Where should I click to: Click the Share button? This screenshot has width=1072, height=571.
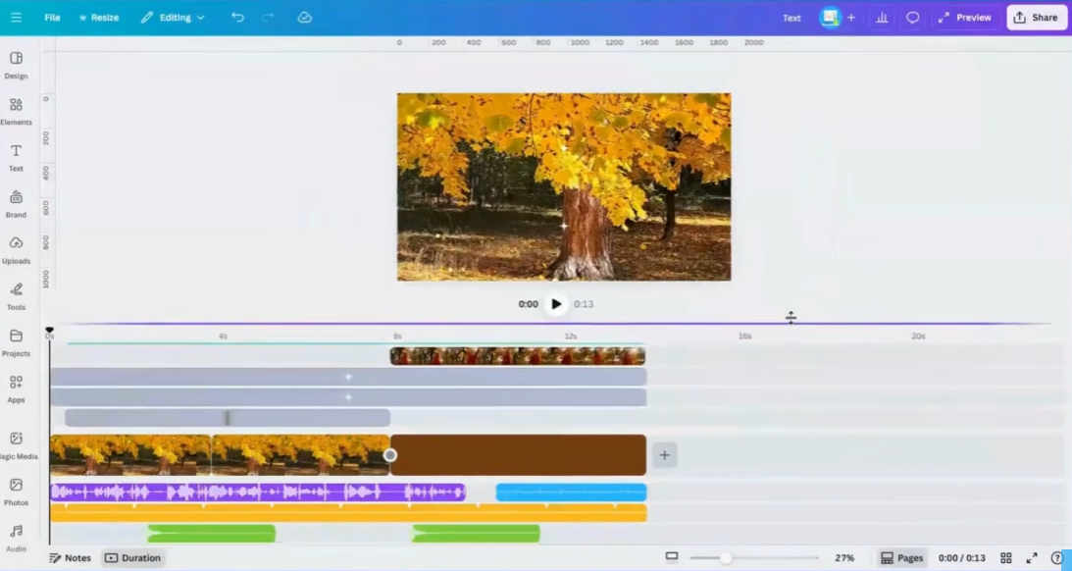1036,18
